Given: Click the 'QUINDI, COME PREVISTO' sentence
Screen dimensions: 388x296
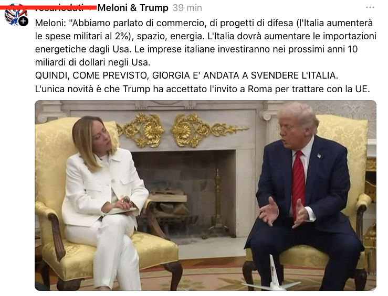Looking at the screenshot, I should coord(186,75).
